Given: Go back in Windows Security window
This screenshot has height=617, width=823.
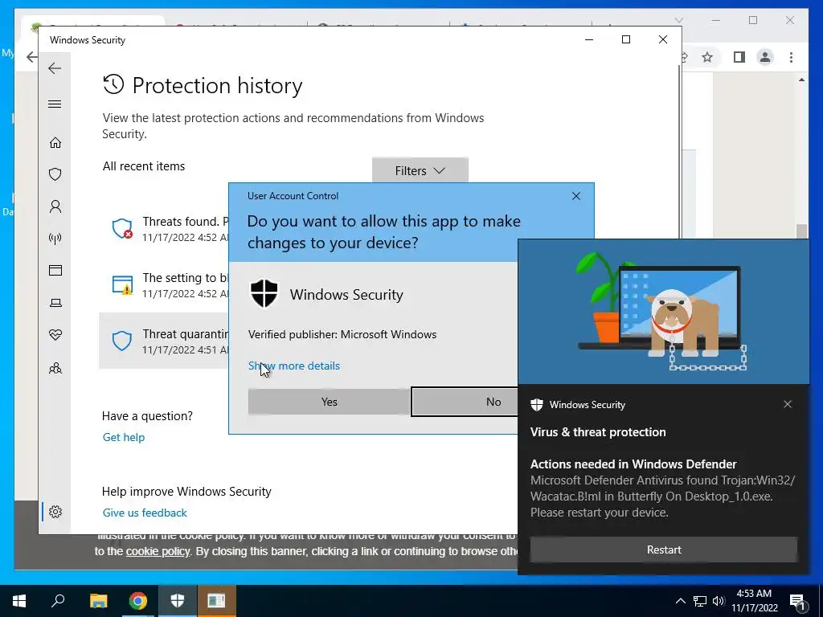Looking at the screenshot, I should click(x=55, y=68).
